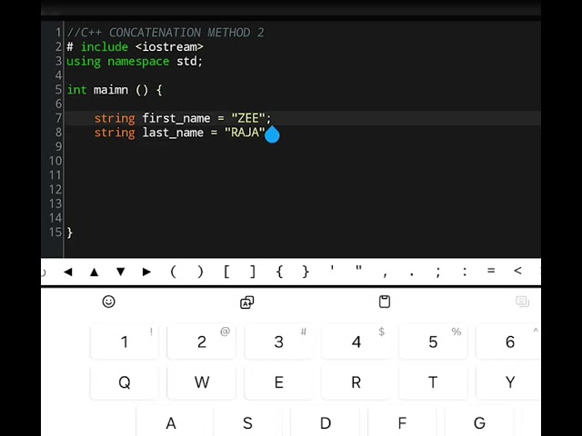Tap the 1 key on keyboard

(125, 342)
